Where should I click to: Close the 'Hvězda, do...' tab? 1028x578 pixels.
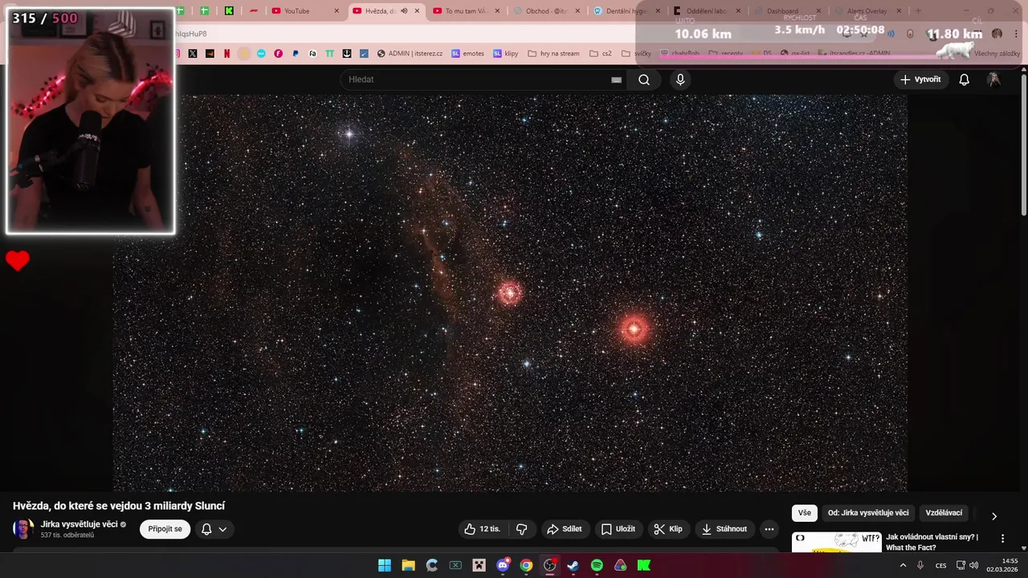point(417,11)
